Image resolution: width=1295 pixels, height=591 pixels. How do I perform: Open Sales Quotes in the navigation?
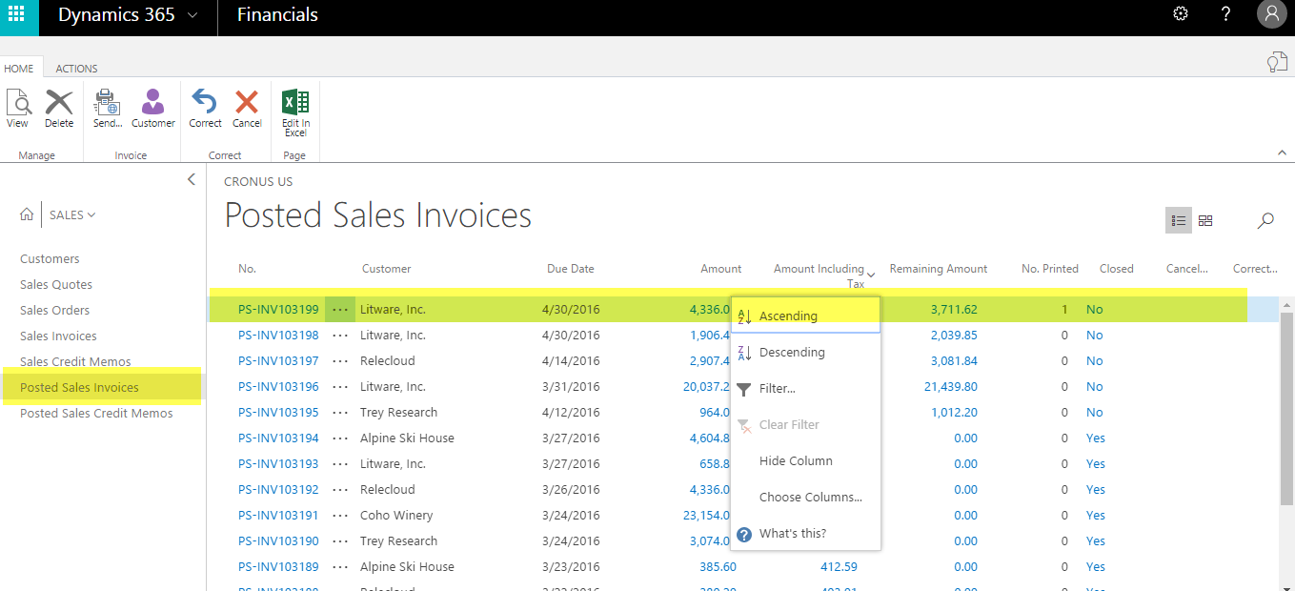[56, 285]
